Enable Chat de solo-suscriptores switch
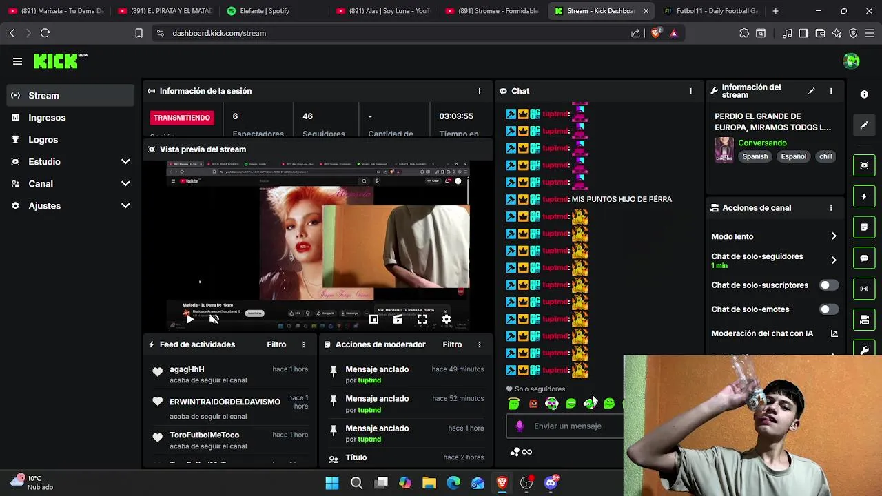 (828, 285)
